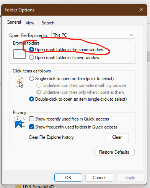
Task: Enable Show recently used files in Quick access
Action: tap(69, 119)
